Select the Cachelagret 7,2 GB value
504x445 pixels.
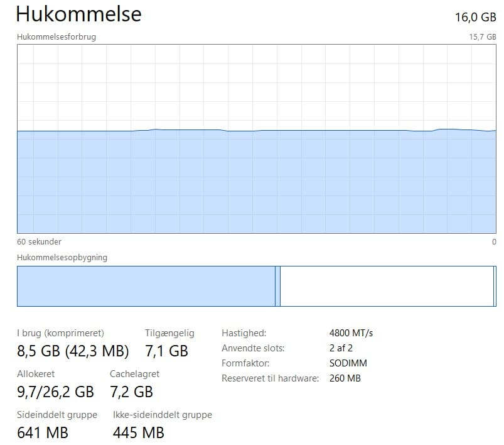coord(131,392)
